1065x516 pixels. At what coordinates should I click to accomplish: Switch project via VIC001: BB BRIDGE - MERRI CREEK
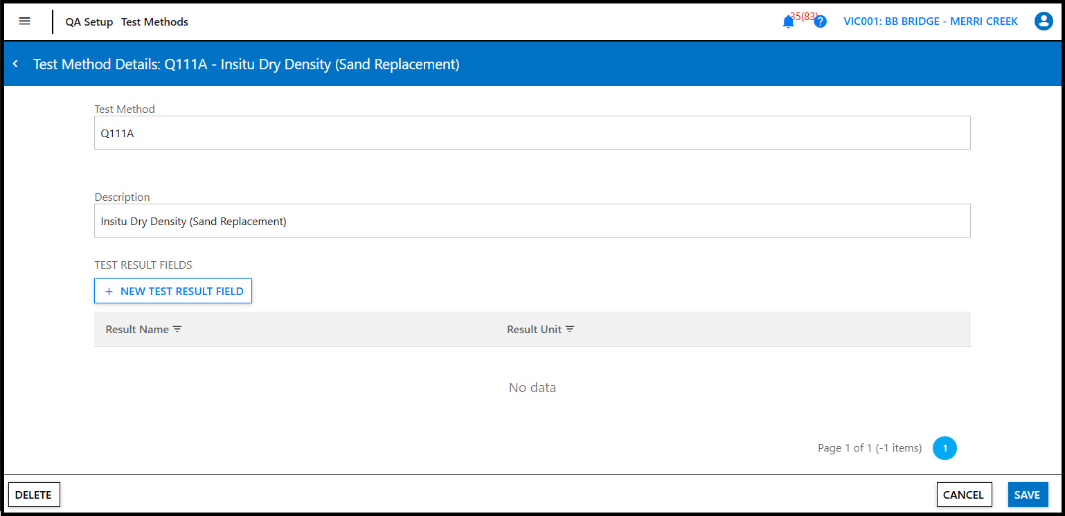tap(930, 21)
